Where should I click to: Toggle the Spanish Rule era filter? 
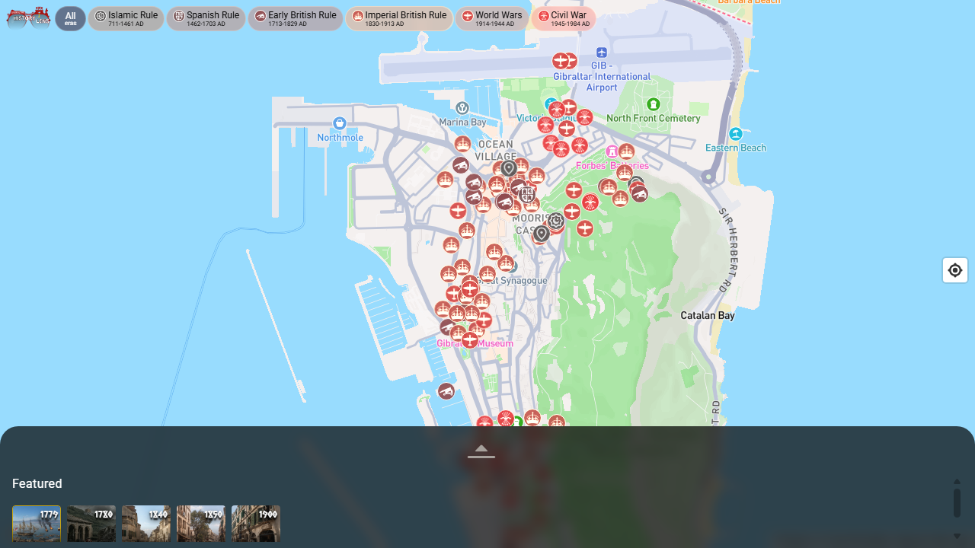pos(206,18)
